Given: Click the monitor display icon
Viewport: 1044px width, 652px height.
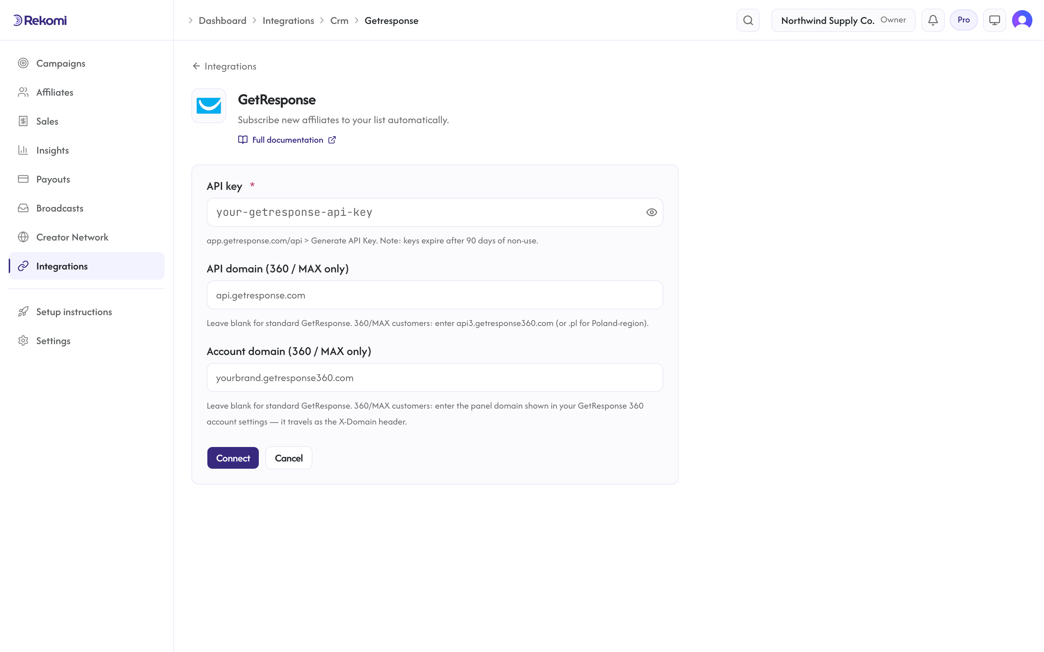Looking at the screenshot, I should tap(994, 20).
